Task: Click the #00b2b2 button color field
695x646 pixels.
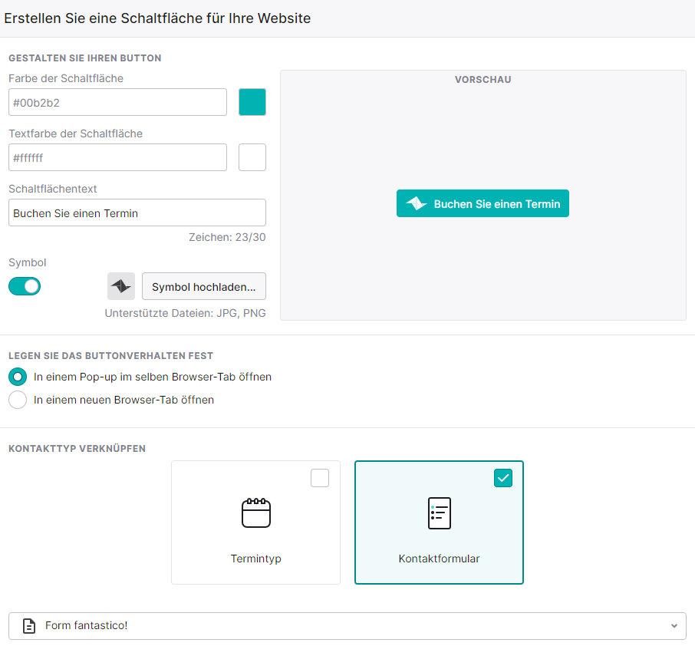Action: [117, 102]
